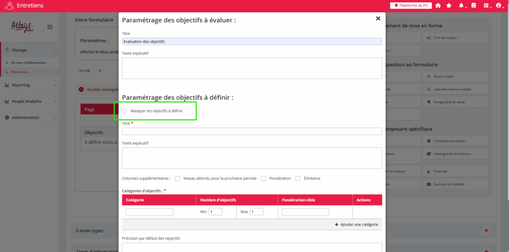Viewport: 509px width, 252px height.
Task: Close the objectives settings dialog
Action: 378,18
